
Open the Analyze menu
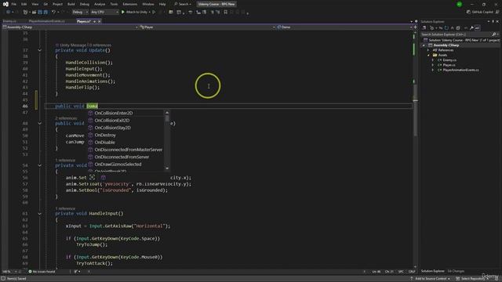pos(100,4)
